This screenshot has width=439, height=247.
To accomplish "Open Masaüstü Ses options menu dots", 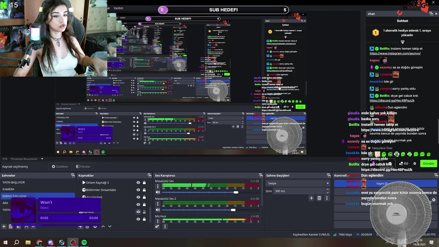I will pos(158,186).
